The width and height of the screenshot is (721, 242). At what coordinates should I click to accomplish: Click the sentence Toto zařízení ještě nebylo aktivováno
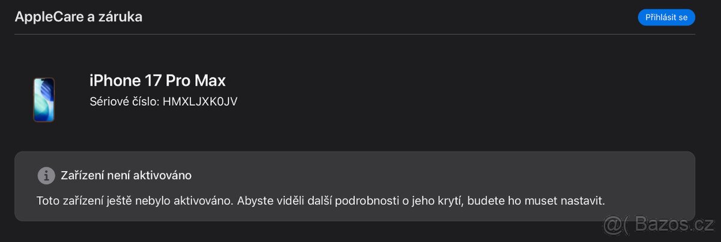click(x=135, y=201)
